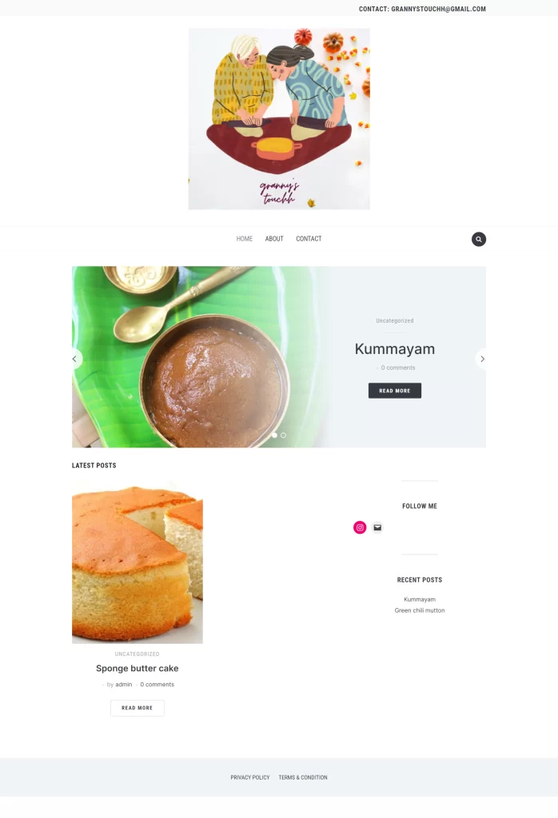558x818 pixels.
Task: Select the first slider dot indicator
Action: 274,435
